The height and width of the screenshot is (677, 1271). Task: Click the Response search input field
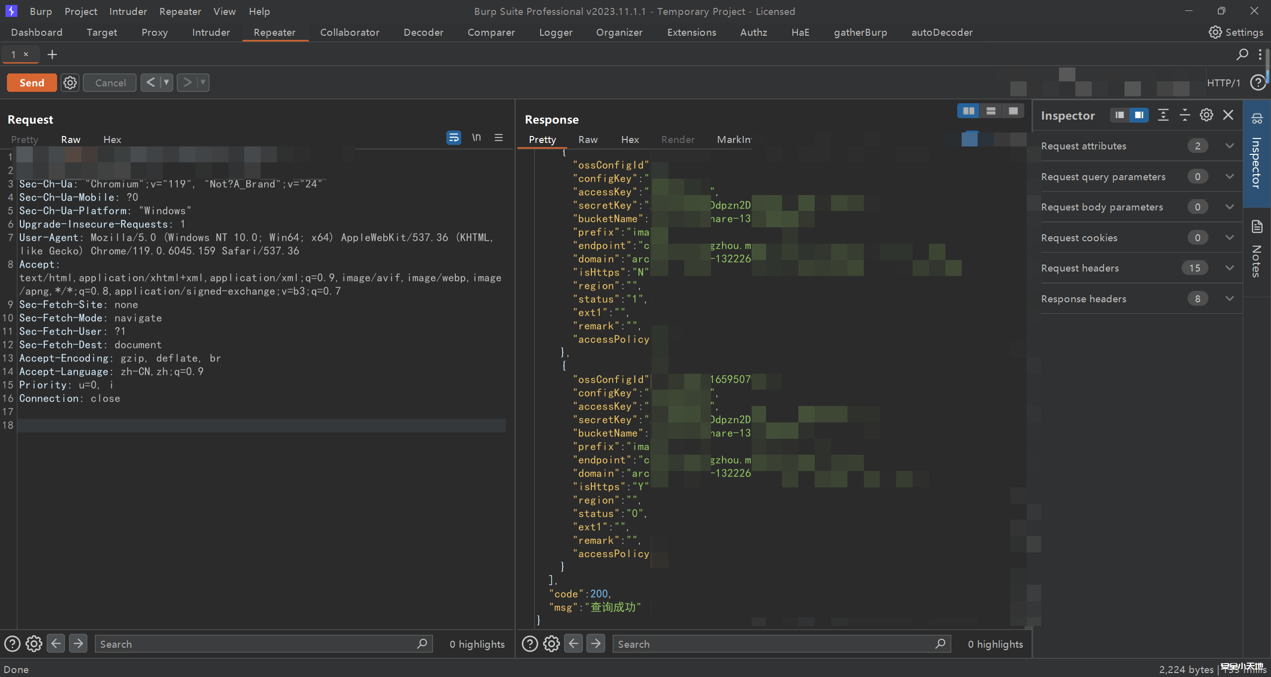click(x=775, y=644)
